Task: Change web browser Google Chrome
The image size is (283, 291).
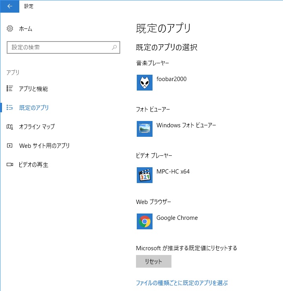Action: [177, 218]
